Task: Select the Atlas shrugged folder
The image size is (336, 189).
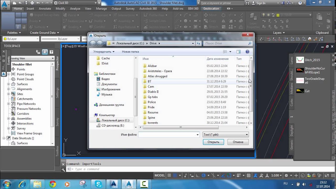Action: point(157,76)
